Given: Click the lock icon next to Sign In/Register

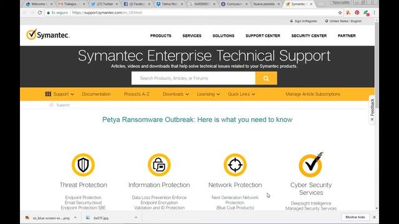Looking at the screenshot, I should click(291, 21).
